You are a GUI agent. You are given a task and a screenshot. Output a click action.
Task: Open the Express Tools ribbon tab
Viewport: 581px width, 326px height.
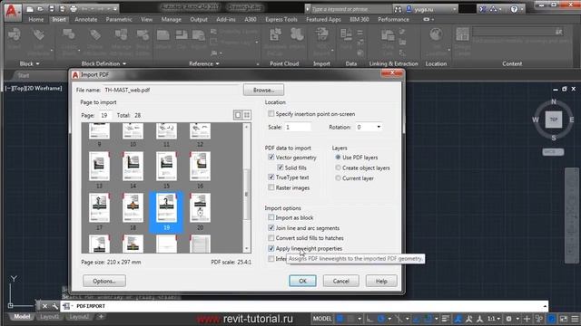tap(281, 19)
